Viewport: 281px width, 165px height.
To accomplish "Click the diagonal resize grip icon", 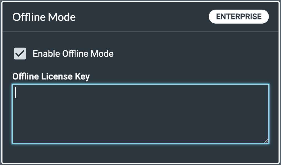I will pos(266,141).
